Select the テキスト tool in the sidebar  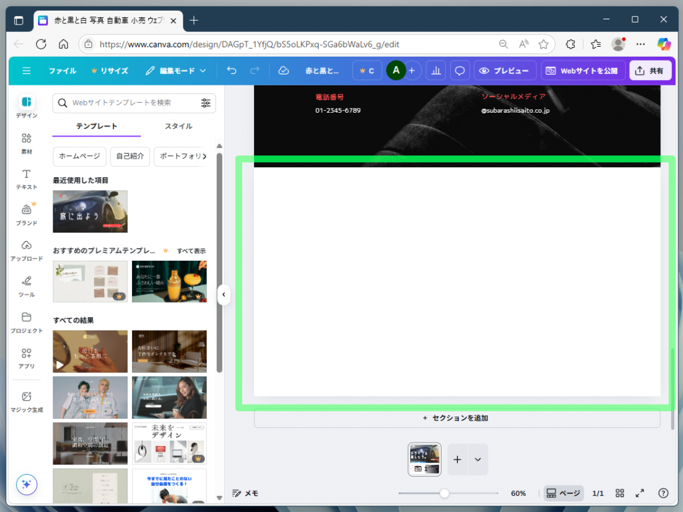[x=26, y=180]
